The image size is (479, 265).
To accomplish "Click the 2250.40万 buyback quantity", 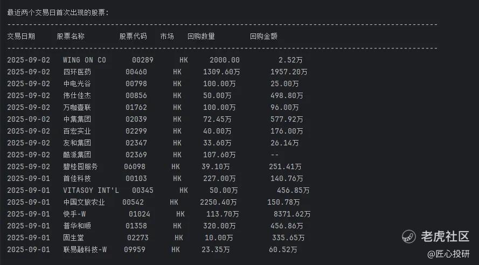I will click(x=218, y=202).
